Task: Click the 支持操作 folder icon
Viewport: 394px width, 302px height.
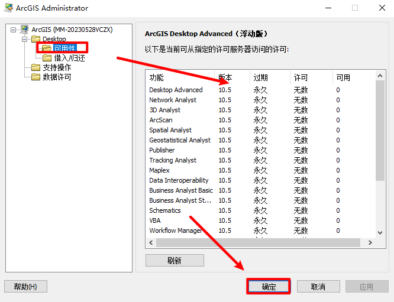Action: tap(36, 67)
